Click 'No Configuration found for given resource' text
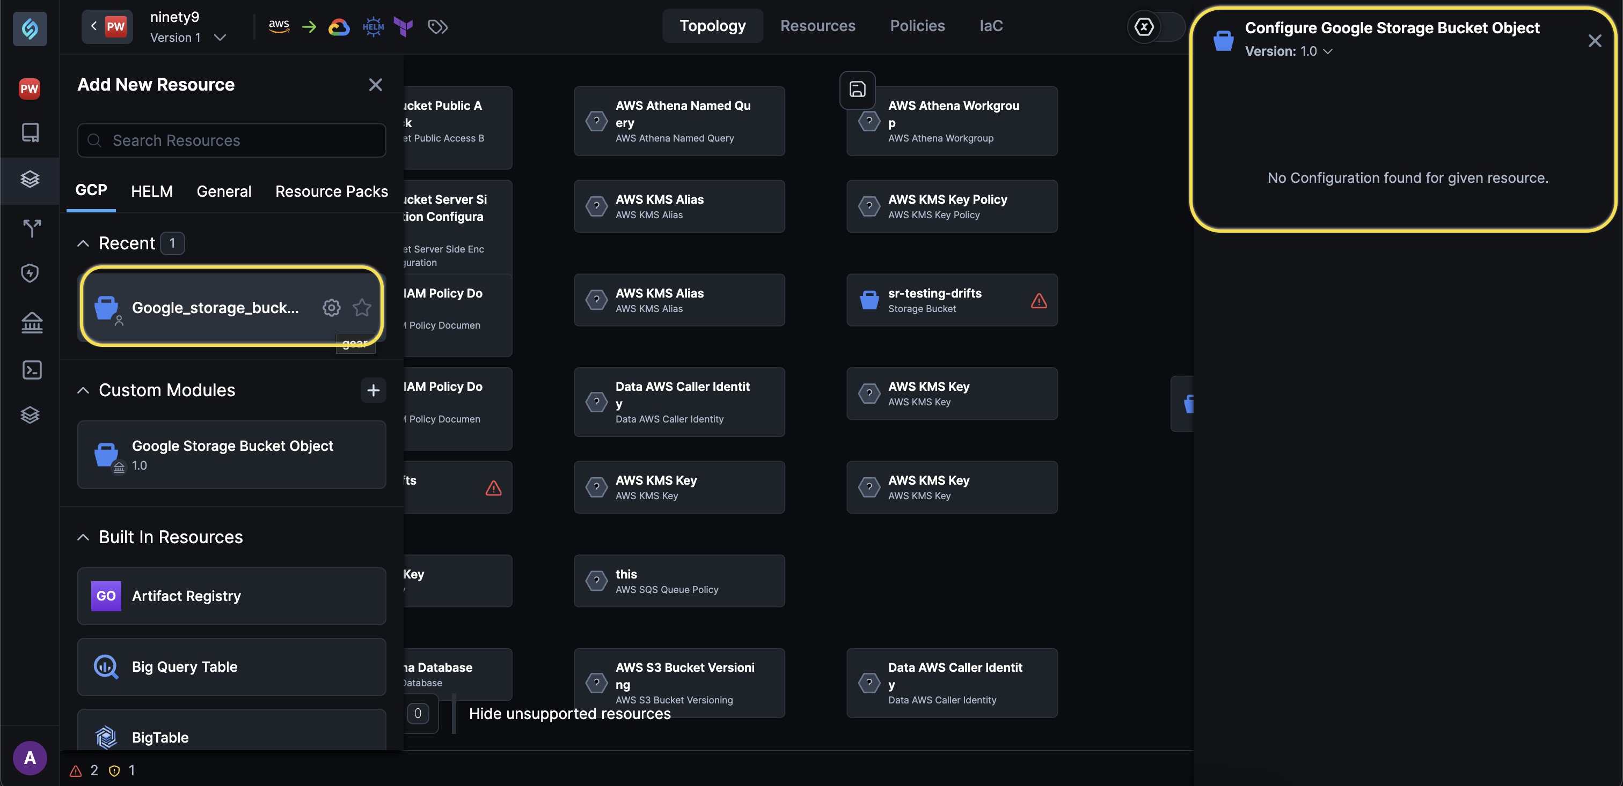This screenshot has width=1623, height=786. [1408, 178]
